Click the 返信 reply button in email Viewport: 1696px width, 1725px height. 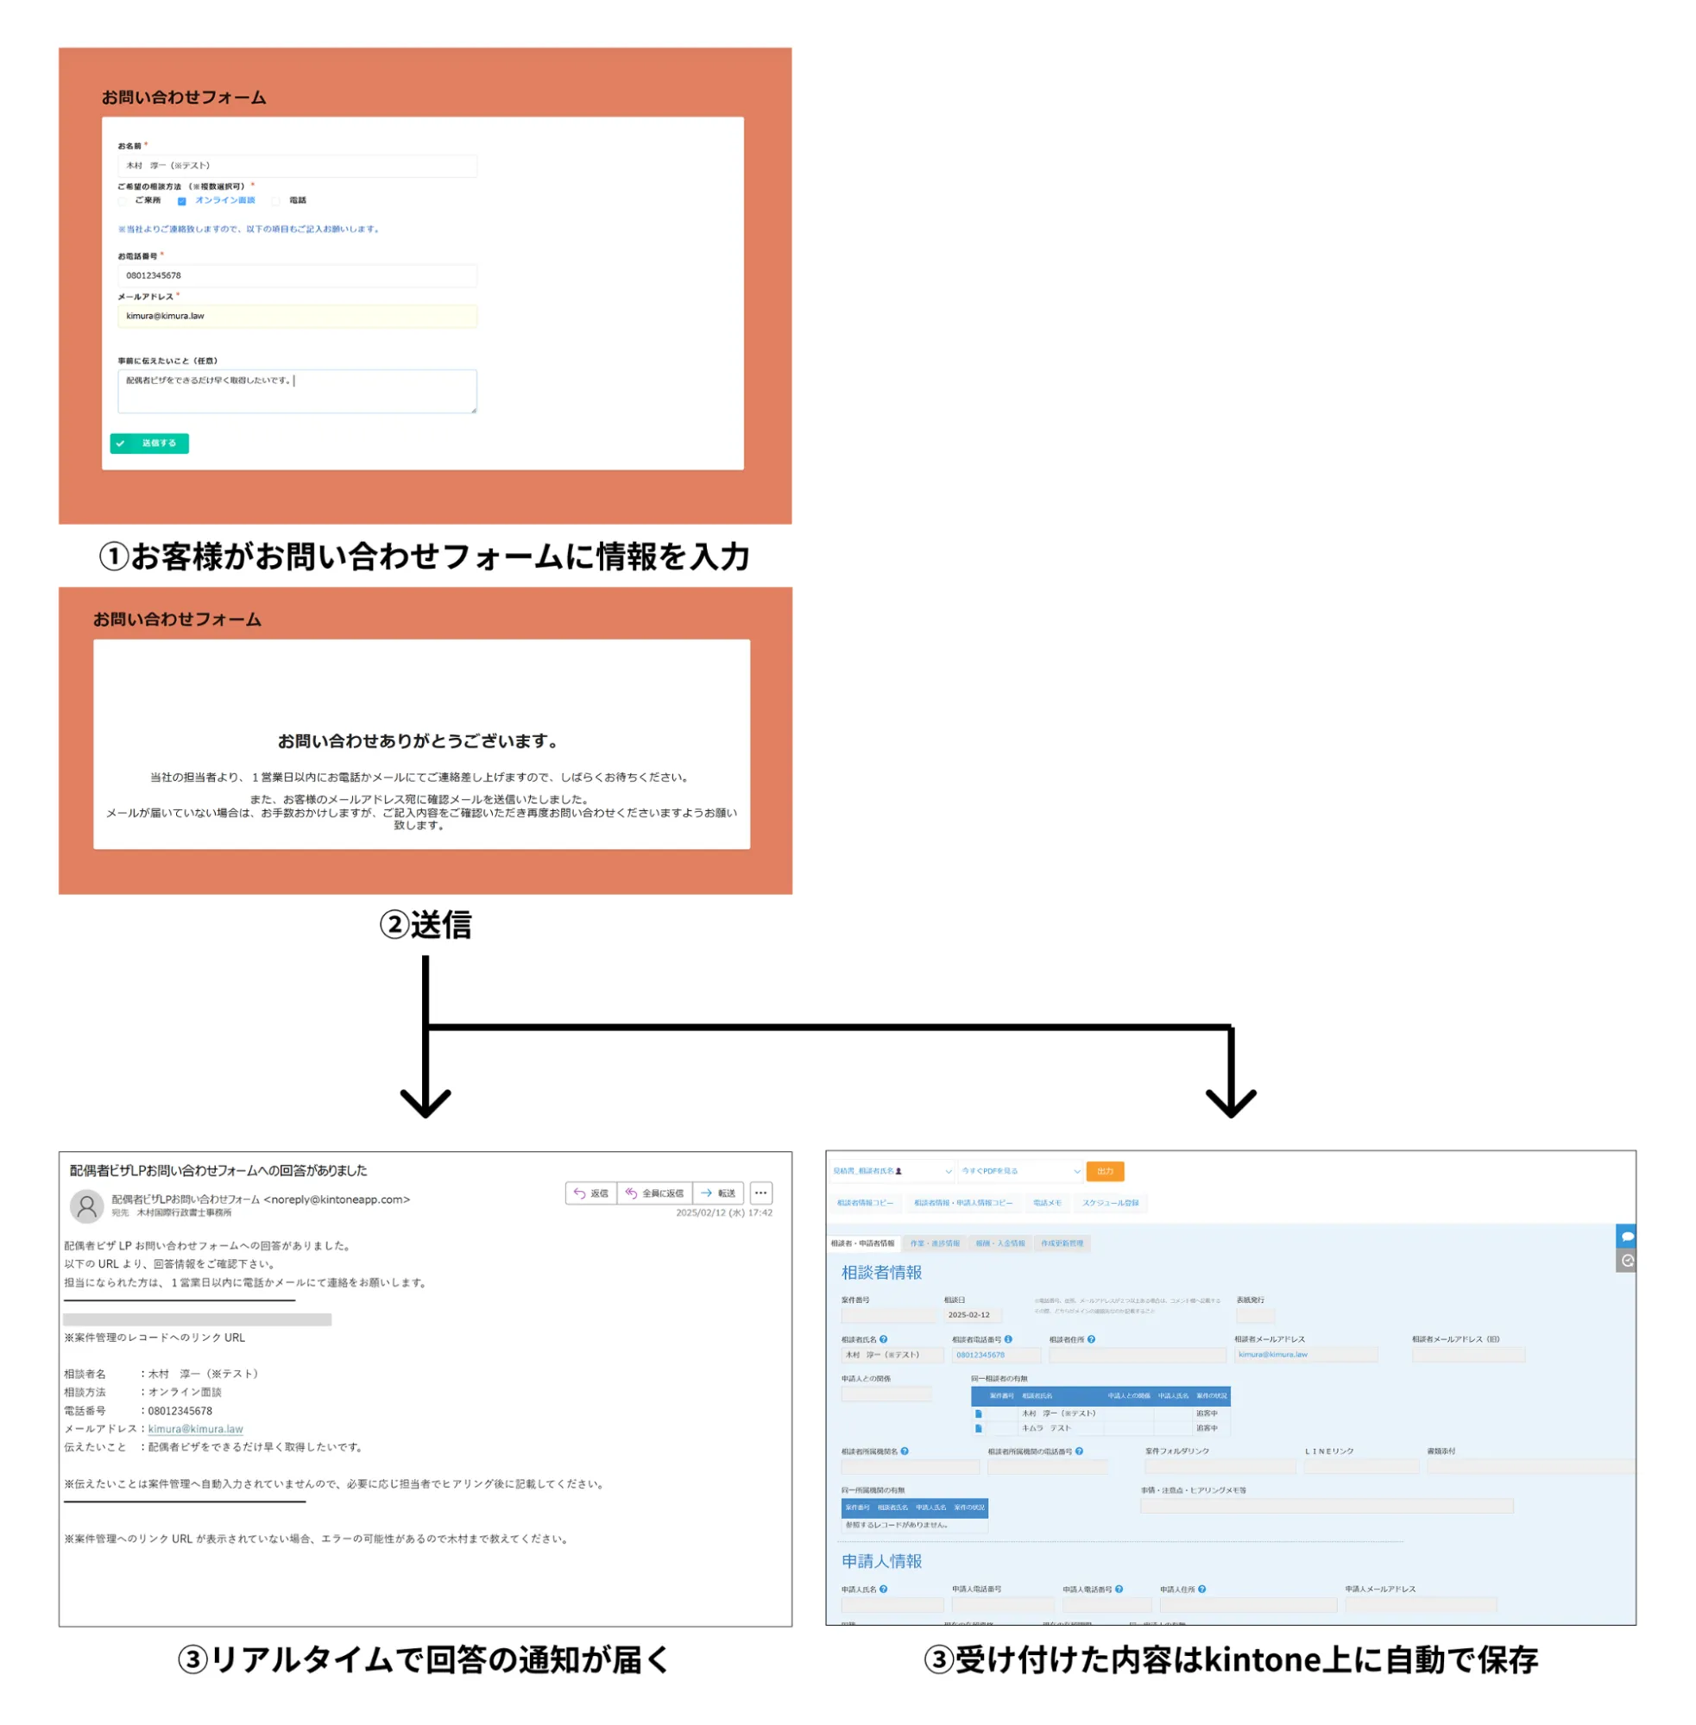(x=590, y=1193)
